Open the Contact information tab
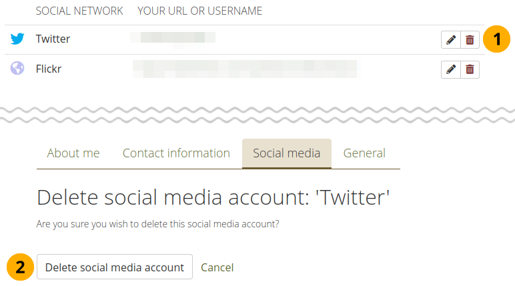 click(x=176, y=153)
